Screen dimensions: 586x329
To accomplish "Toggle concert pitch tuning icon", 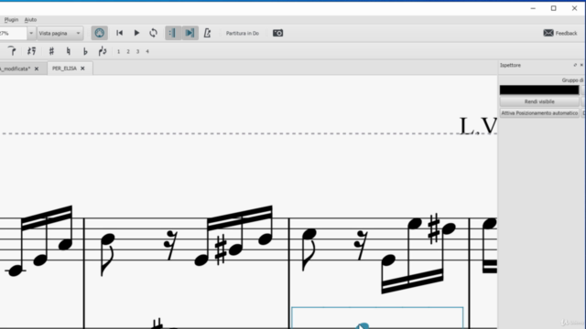I will 99,33.
